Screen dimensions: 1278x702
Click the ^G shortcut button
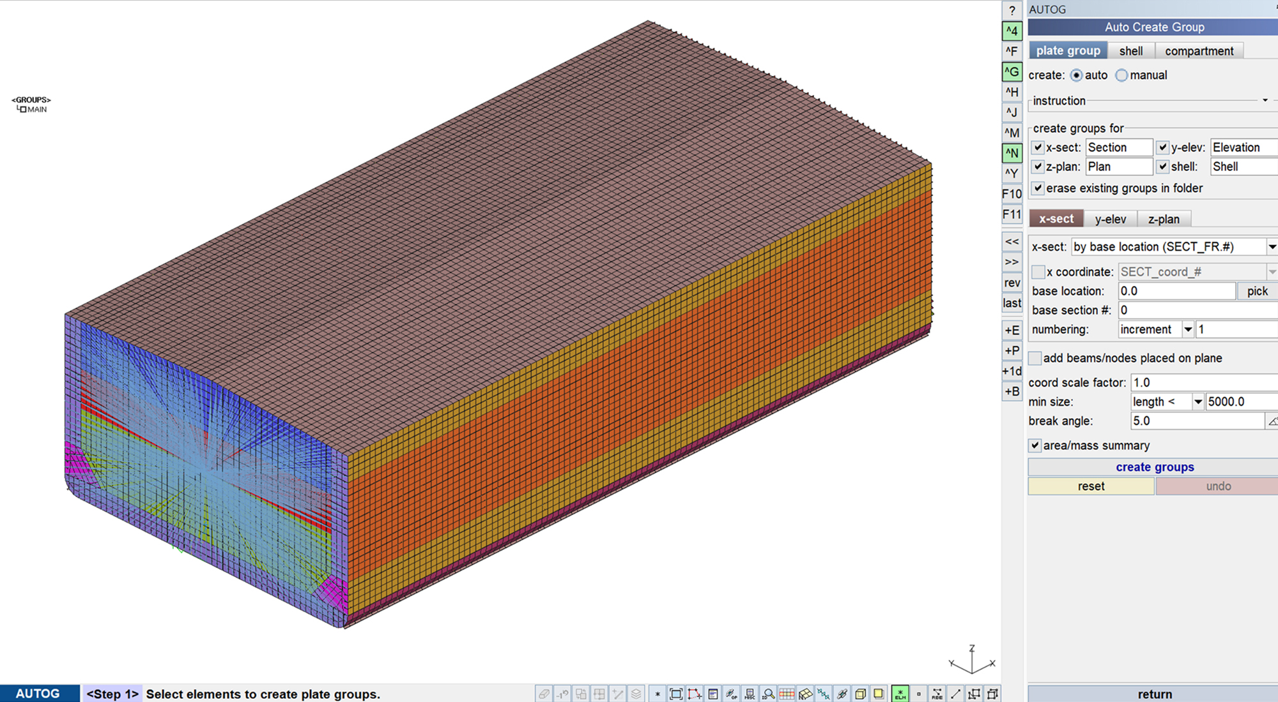(1012, 71)
